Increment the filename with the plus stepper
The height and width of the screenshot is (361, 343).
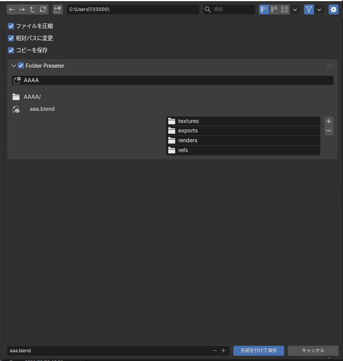(223, 350)
